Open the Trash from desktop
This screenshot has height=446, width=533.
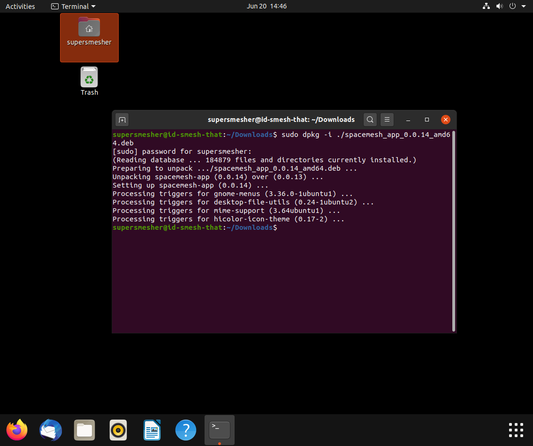pos(89,80)
